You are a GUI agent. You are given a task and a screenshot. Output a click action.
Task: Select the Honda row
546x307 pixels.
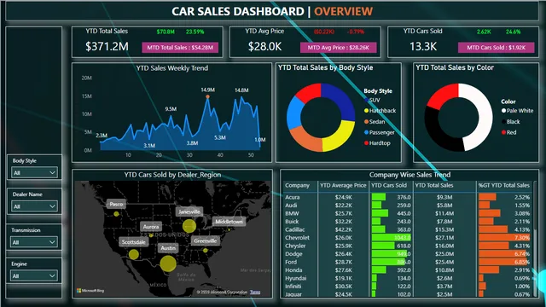pyautogui.click(x=408, y=270)
